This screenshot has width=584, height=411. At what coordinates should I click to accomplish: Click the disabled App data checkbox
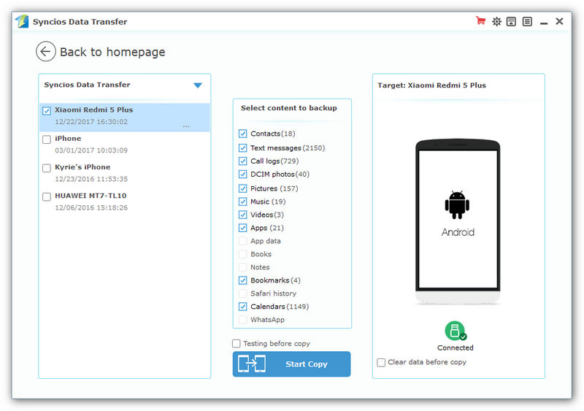(243, 241)
